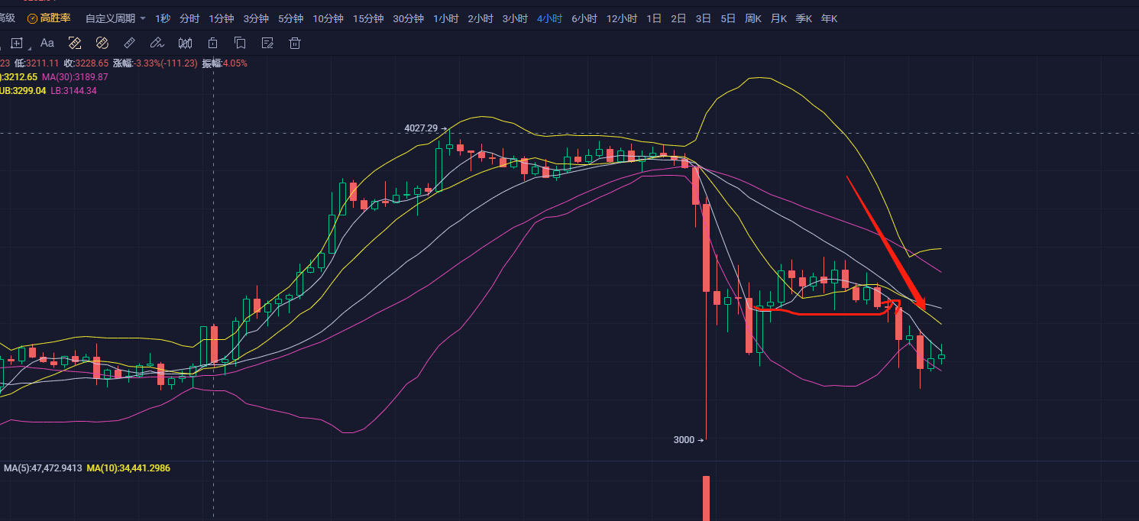This screenshot has width=1139, height=521.
Task: Click the candlestick chart style icon
Action: (x=185, y=43)
